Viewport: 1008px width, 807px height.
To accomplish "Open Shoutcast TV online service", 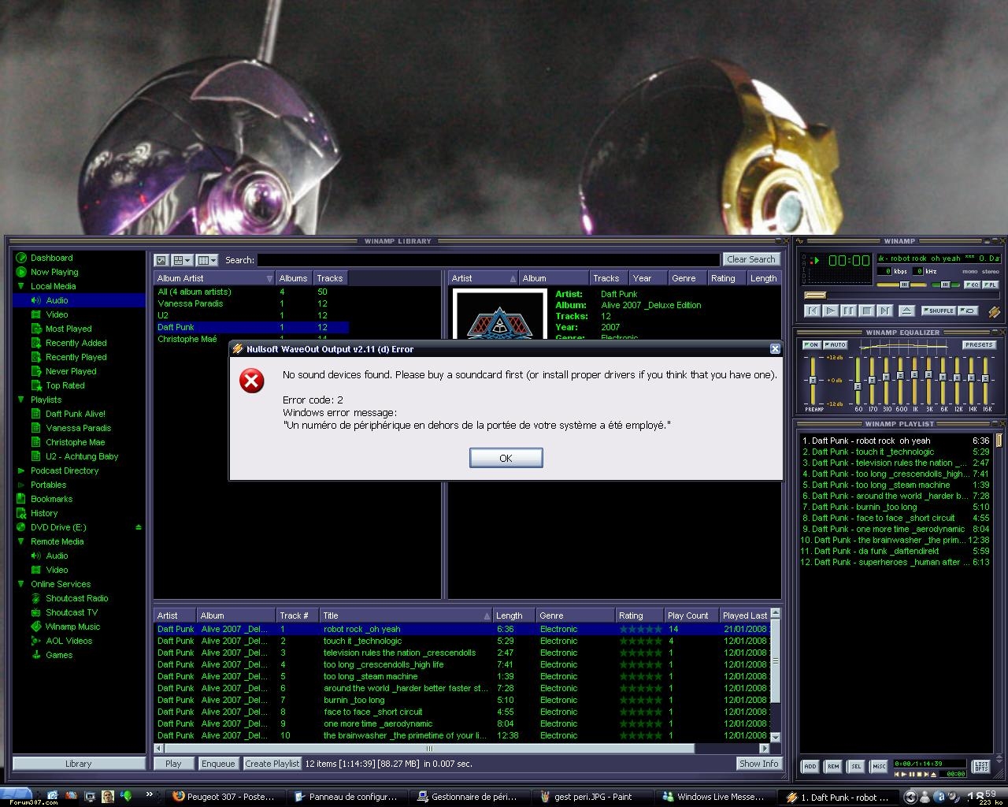I will tap(71, 612).
